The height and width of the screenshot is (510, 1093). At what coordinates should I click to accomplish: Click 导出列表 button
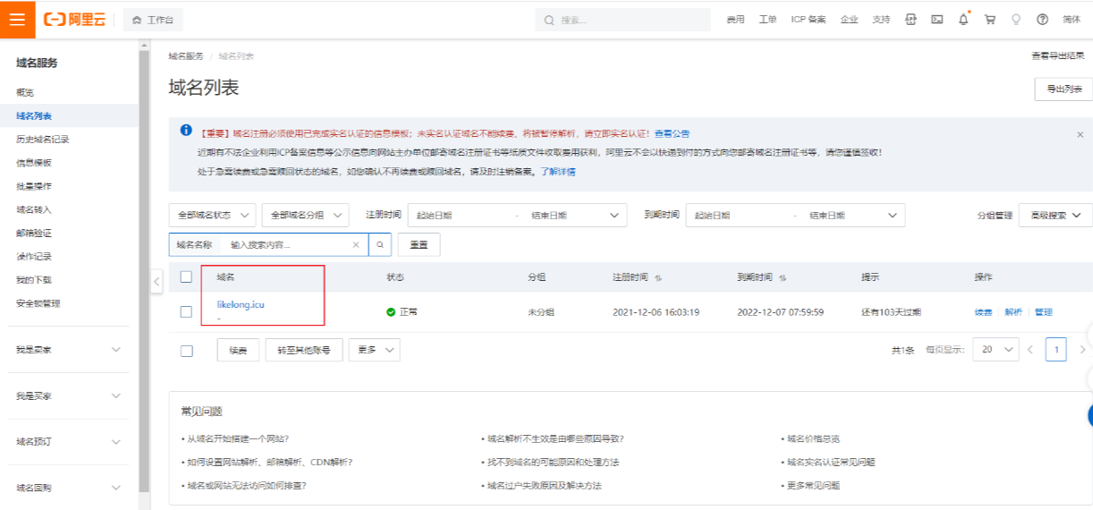(1063, 89)
